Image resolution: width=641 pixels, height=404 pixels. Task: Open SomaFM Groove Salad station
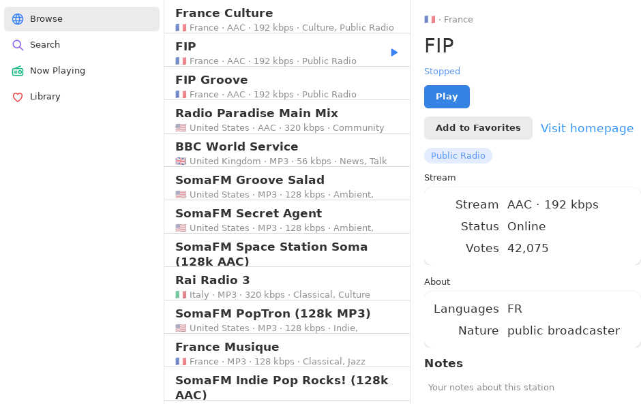pos(287,184)
